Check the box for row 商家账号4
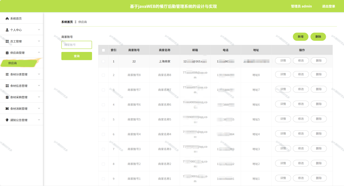344x186 pixels. (103, 134)
